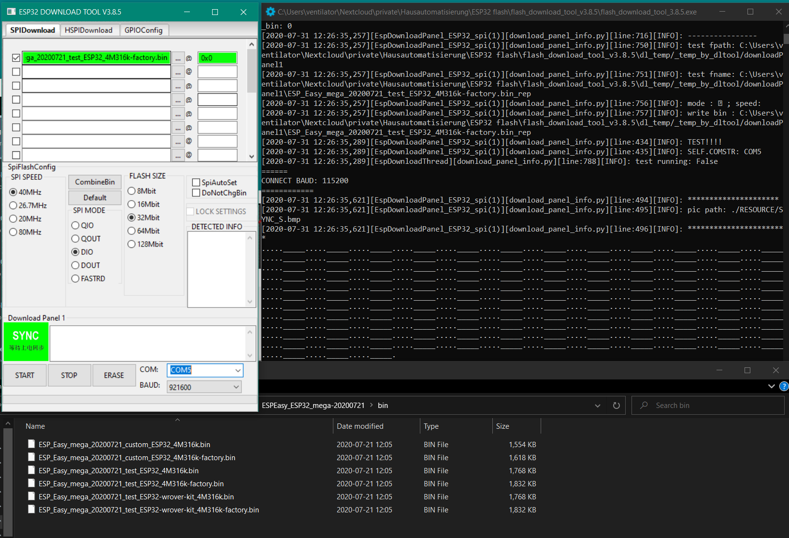This screenshot has height=538, width=789.
Task: Switch to HSPIDownload tab
Action: tap(88, 30)
